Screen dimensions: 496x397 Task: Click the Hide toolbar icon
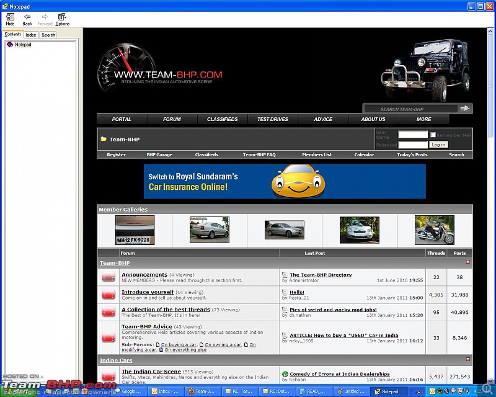[x=10, y=19]
